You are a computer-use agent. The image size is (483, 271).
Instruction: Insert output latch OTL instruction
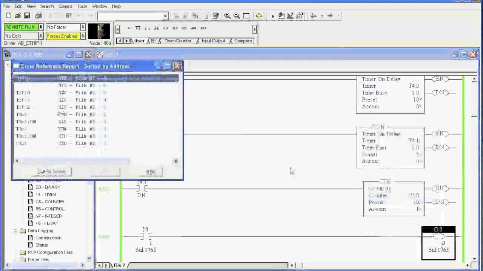tap(175, 28)
